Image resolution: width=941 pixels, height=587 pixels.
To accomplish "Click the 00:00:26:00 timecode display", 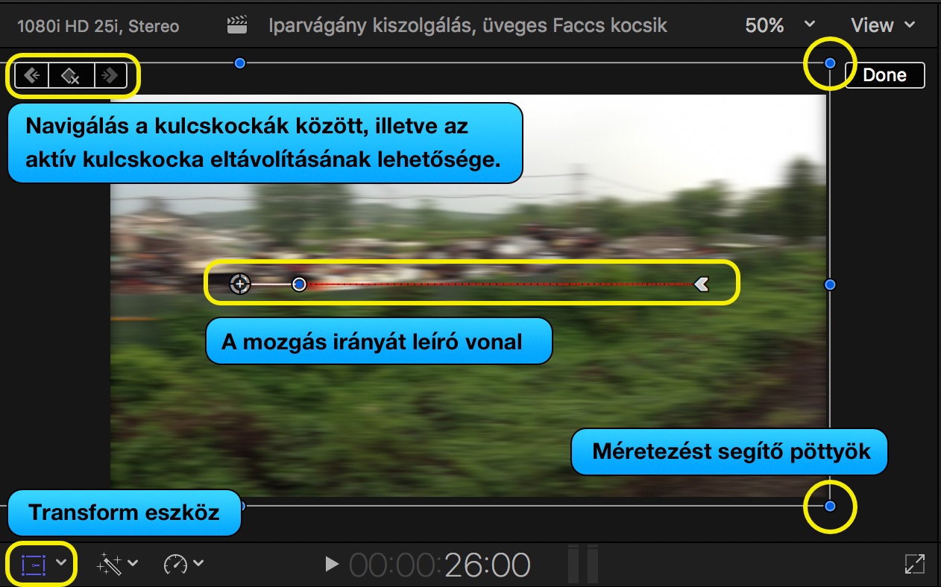I will coord(440,565).
